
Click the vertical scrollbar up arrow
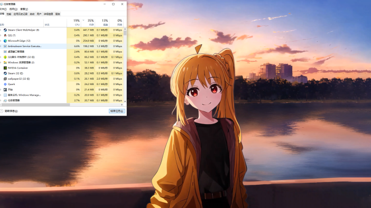pos(125,29)
